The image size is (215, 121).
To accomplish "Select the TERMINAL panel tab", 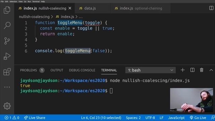I will click(x=109, y=70).
